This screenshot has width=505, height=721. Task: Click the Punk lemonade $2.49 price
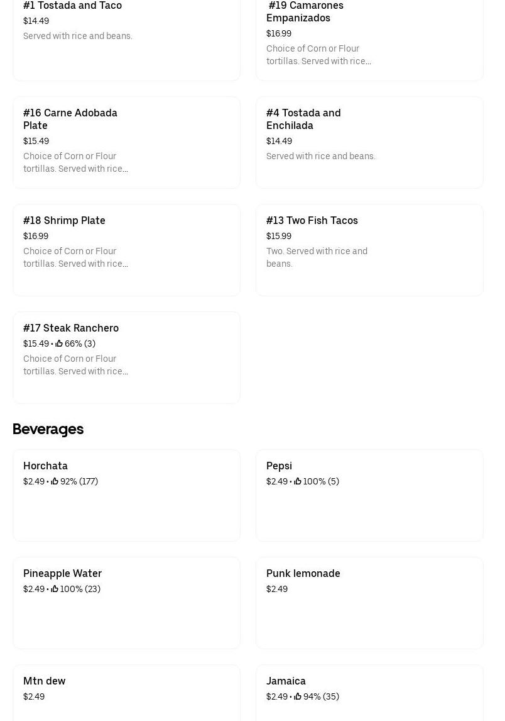pos(277,589)
